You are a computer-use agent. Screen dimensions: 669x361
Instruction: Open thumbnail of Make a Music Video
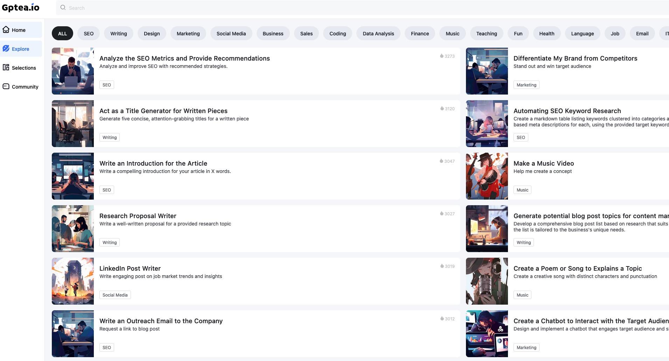487,176
